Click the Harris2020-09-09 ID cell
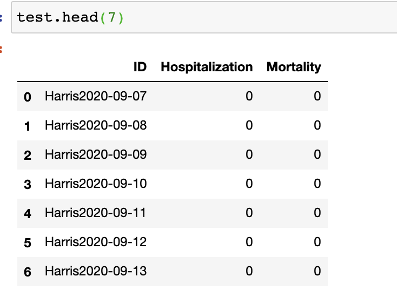 point(96,154)
